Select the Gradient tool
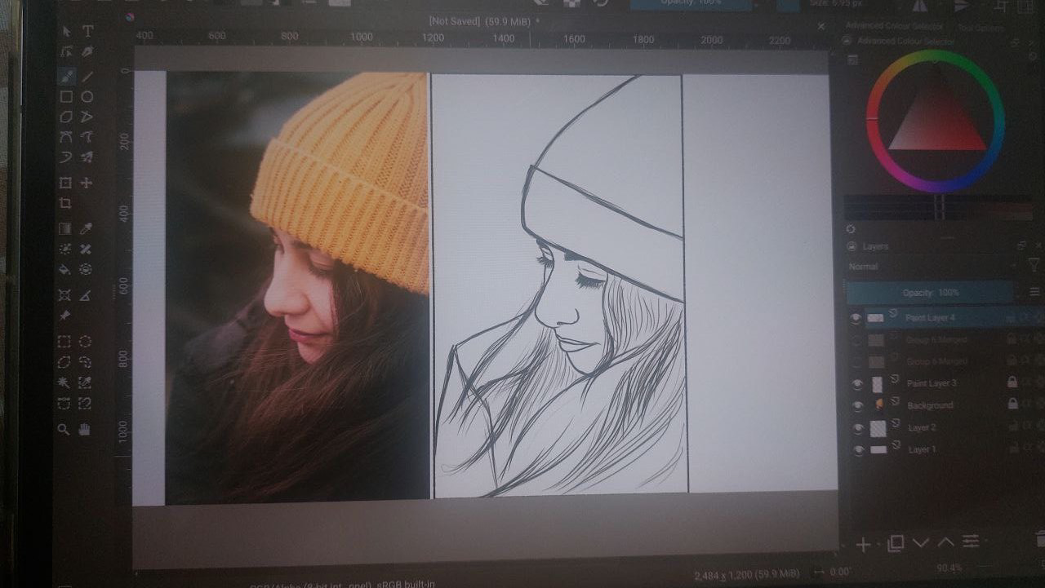 pyautogui.click(x=66, y=228)
